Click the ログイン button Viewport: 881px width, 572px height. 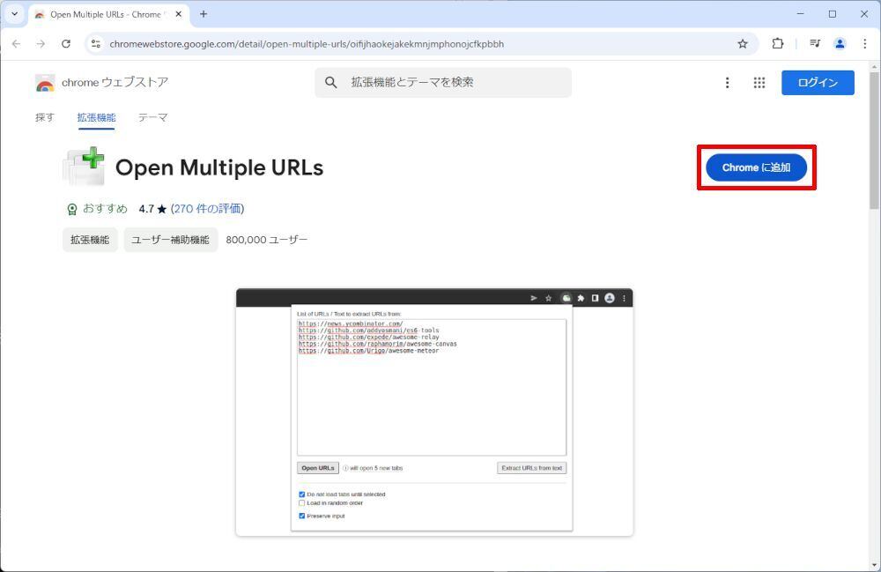[818, 83]
